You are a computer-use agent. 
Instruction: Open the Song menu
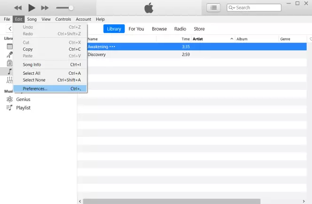point(32,19)
